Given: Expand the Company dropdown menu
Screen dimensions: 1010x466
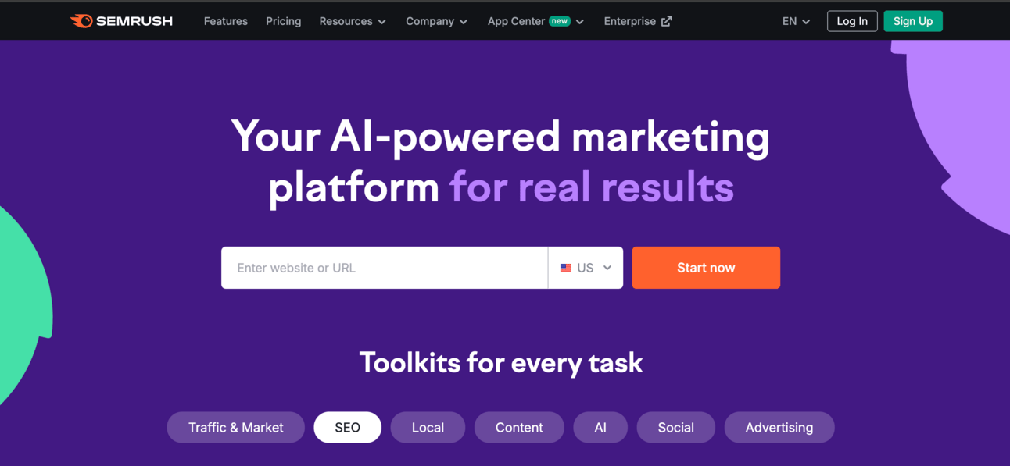Looking at the screenshot, I should coord(436,21).
